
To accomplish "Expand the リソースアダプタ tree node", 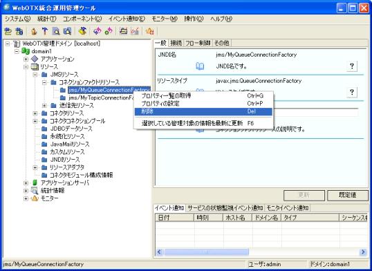I will (35, 167).
